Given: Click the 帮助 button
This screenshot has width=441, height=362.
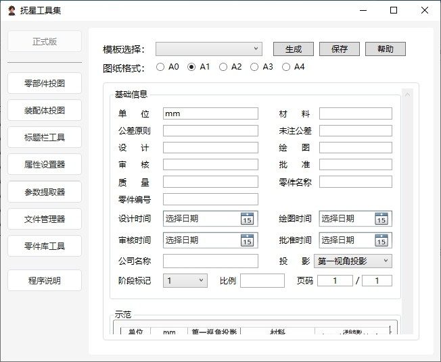Looking at the screenshot, I should click(x=385, y=49).
